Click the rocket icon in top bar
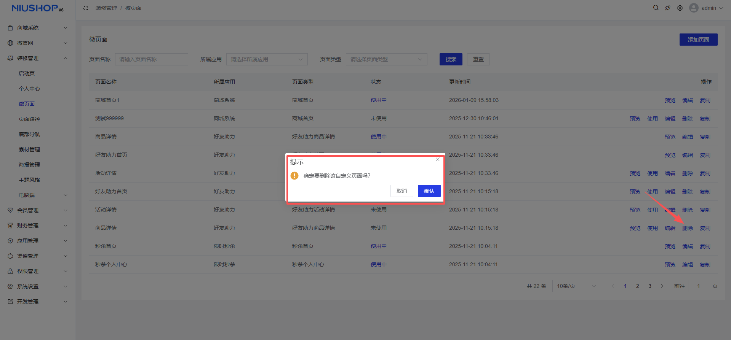Screen dimensions: 731x340 [x=668, y=8]
